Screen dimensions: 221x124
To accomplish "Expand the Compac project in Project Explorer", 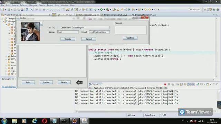I will [x=3, y=18].
